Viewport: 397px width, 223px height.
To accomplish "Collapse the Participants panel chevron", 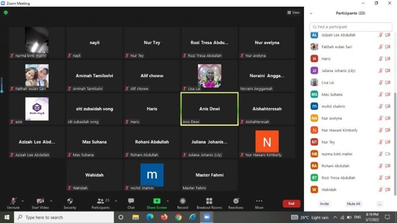I will click(x=311, y=13).
